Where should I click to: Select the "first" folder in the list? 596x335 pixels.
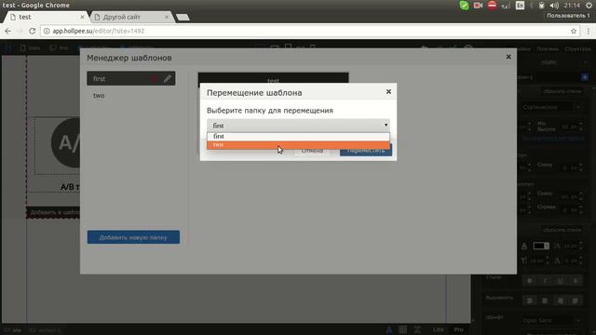131,78
